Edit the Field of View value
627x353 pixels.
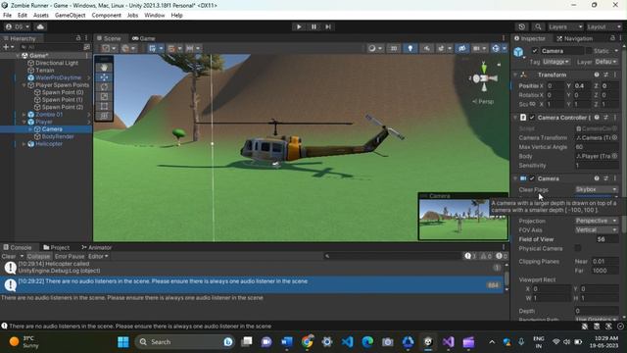pyautogui.click(x=606, y=239)
